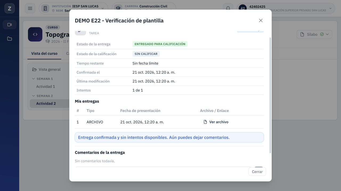The height and width of the screenshot is (191, 341).
Task: Click the Mis entregas heading
Action: (x=87, y=101)
